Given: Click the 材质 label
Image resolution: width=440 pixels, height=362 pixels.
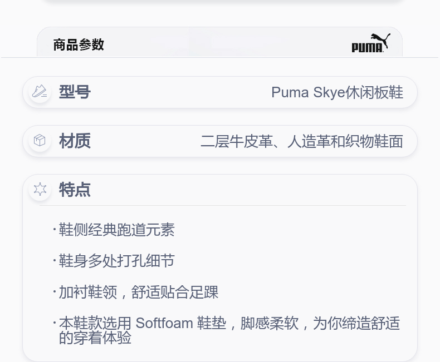Looking at the screenshot, I should tap(75, 141).
